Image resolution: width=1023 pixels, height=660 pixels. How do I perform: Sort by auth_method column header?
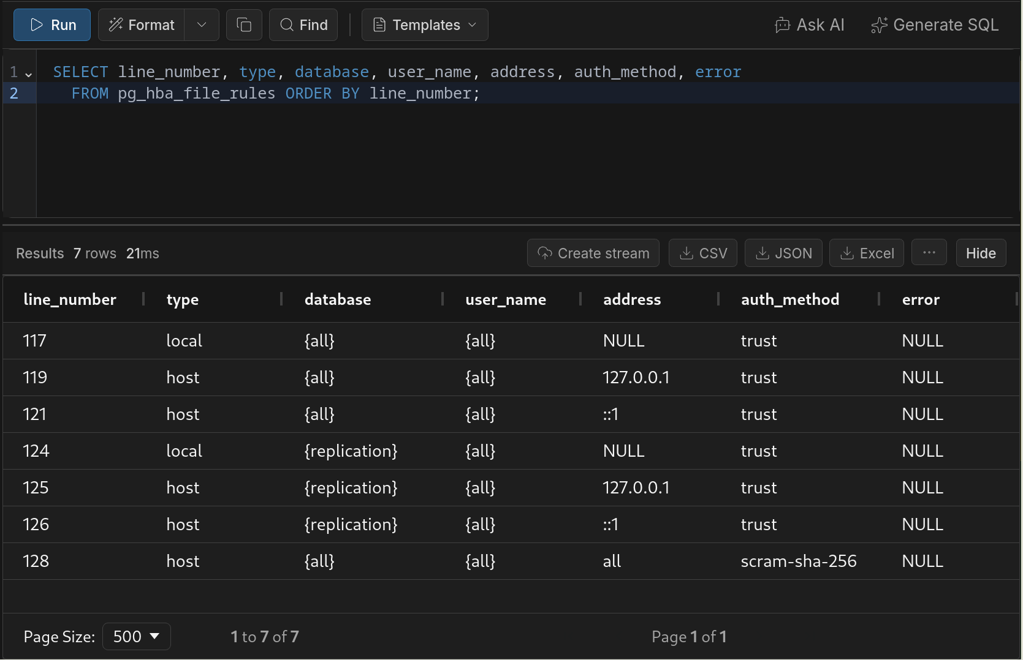790,299
